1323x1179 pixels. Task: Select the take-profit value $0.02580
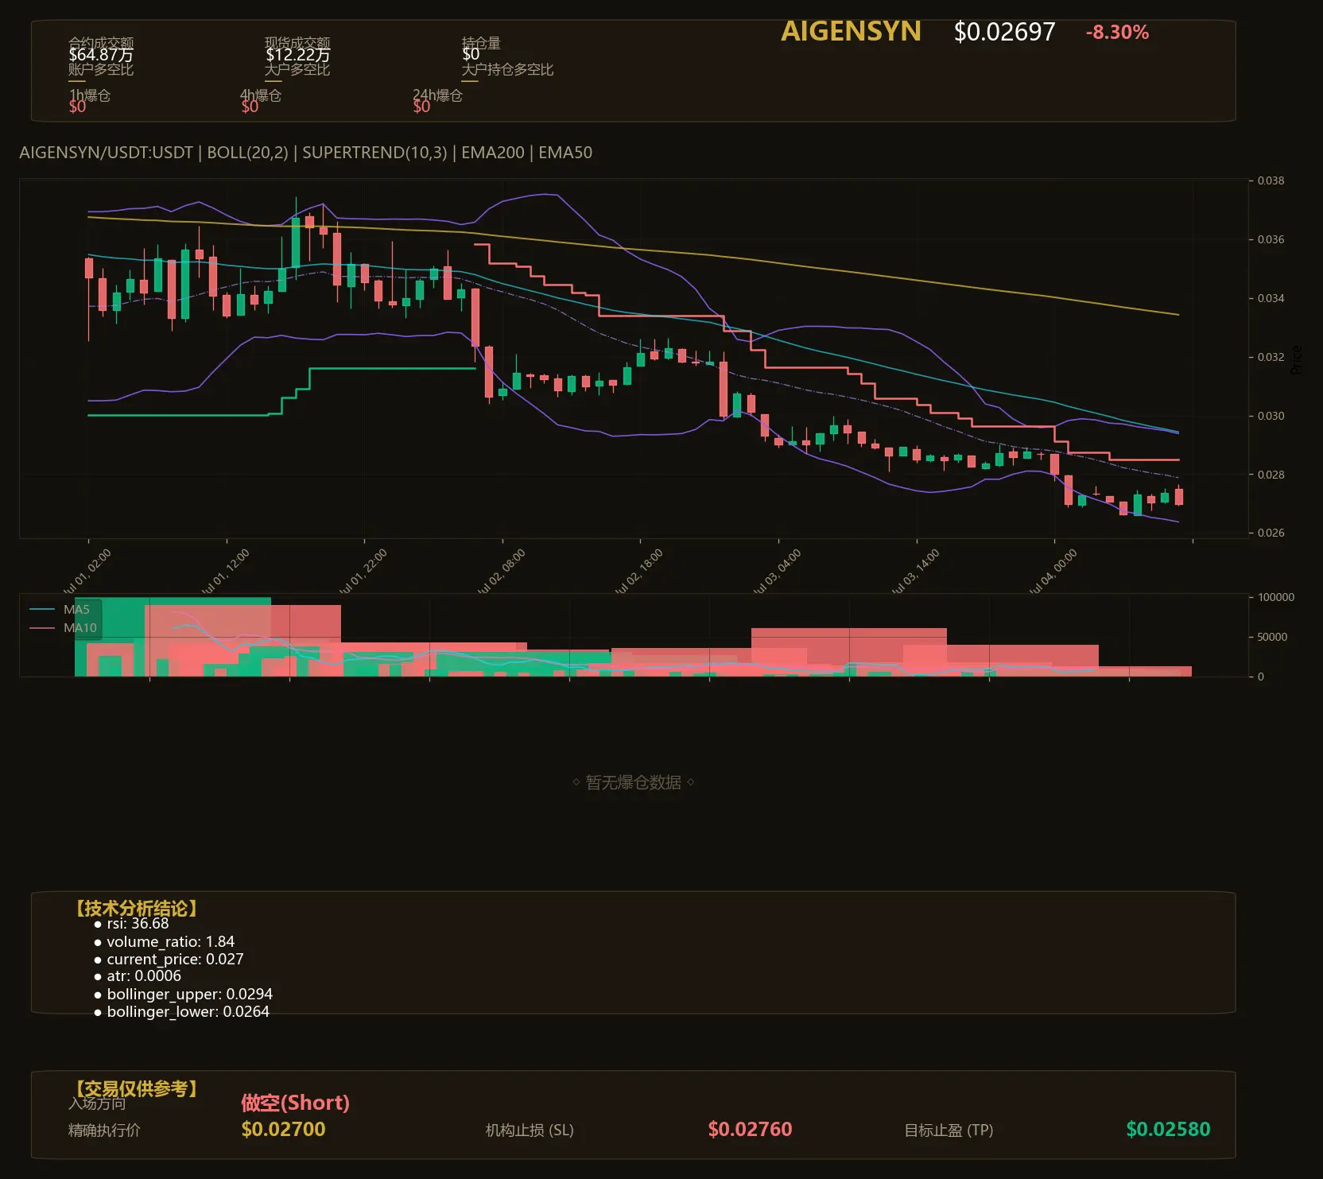pos(1168,1129)
